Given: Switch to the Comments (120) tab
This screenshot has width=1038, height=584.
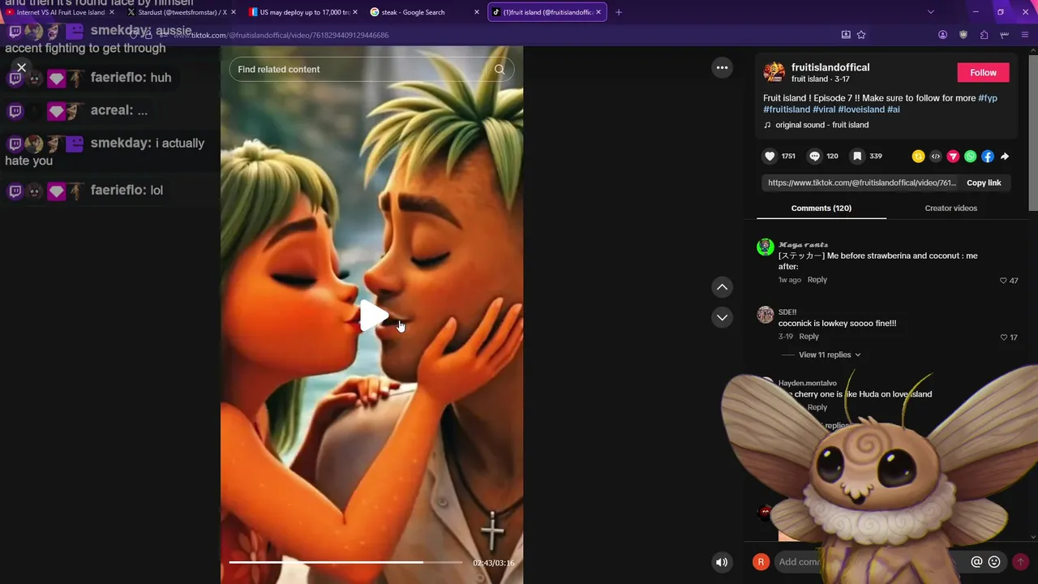Looking at the screenshot, I should coord(821,208).
